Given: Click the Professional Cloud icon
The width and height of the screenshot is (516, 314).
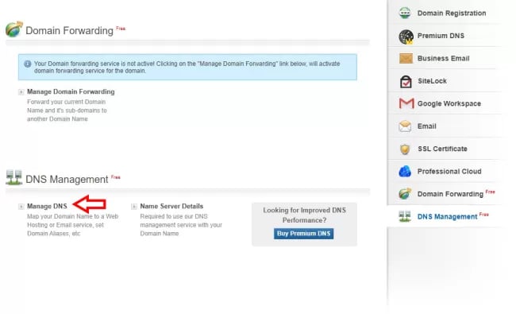Looking at the screenshot, I should pos(405,172).
